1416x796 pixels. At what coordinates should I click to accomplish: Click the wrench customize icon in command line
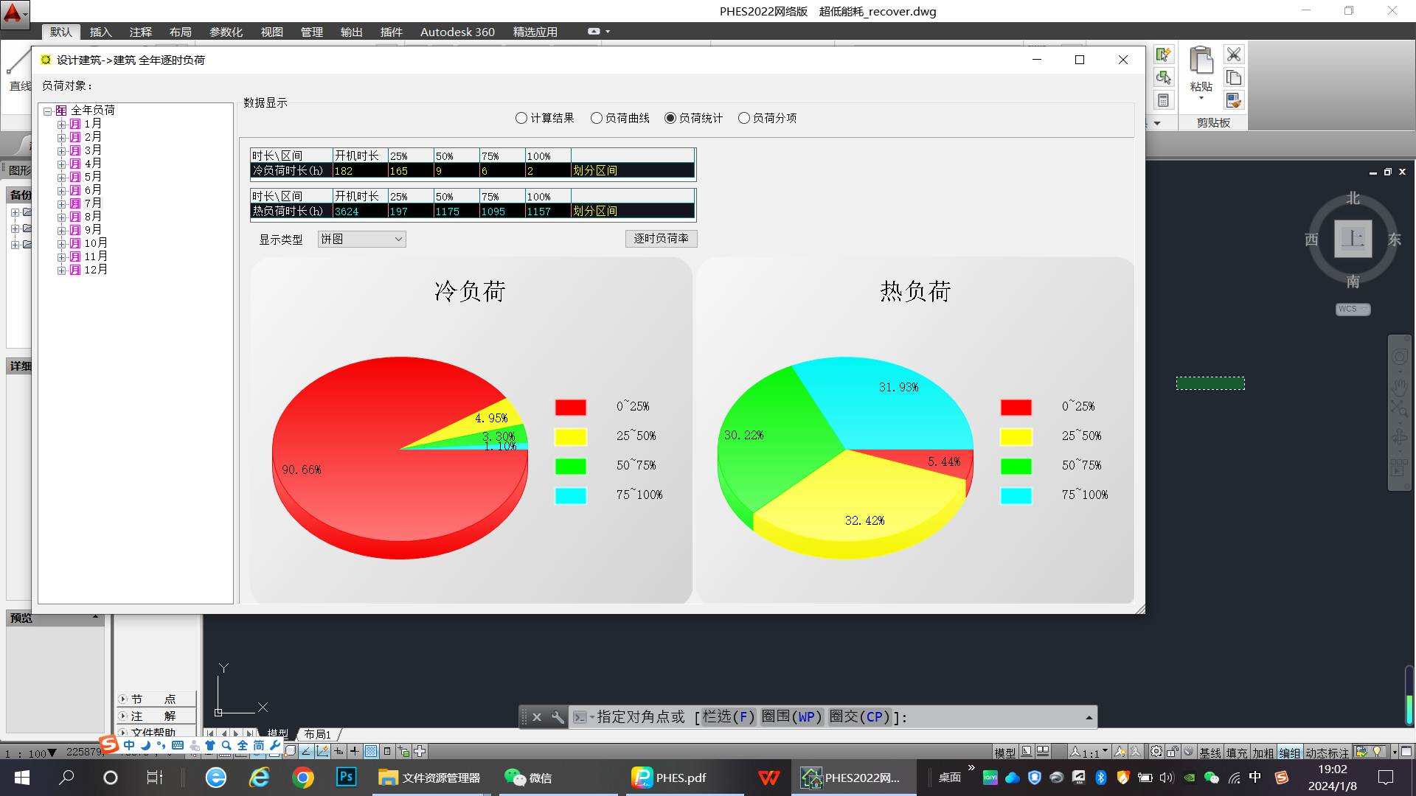click(558, 717)
